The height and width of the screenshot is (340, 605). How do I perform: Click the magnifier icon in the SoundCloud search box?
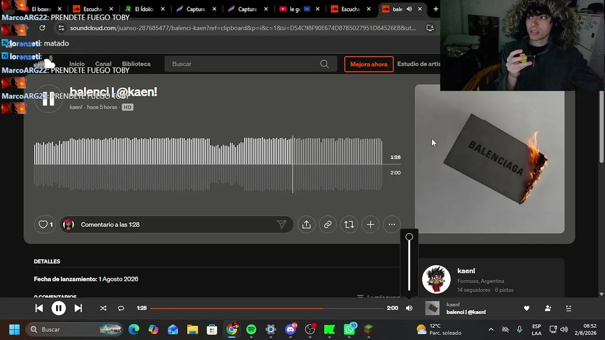[324, 64]
